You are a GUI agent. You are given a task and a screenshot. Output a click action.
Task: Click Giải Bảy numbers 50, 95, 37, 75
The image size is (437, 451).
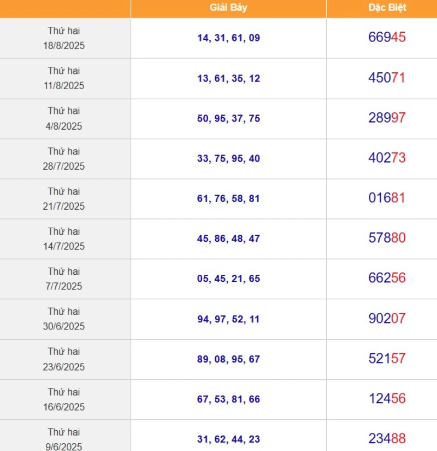click(228, 119)
